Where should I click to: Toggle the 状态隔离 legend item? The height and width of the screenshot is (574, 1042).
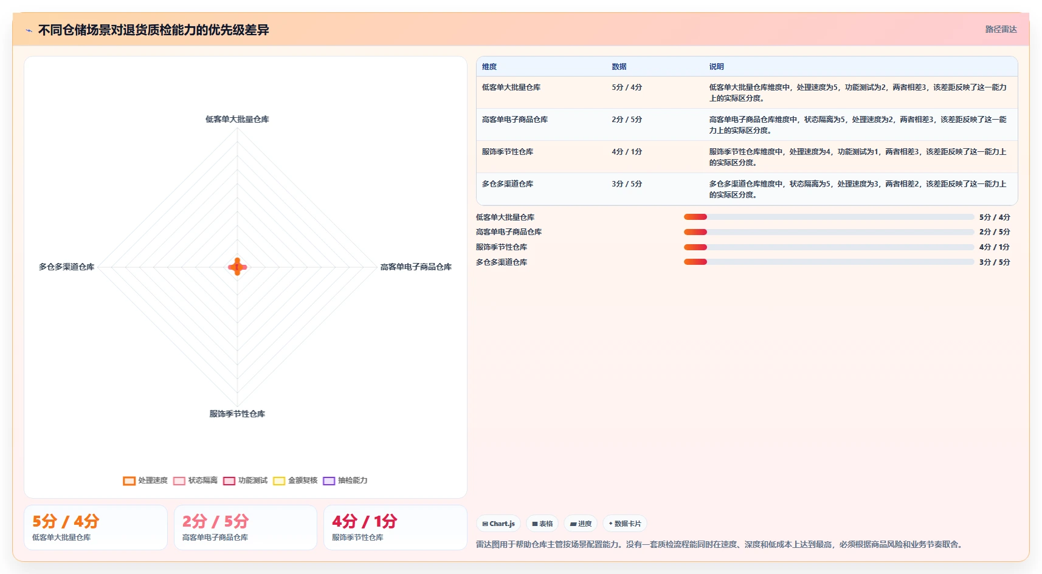click(x=195, y=480)
